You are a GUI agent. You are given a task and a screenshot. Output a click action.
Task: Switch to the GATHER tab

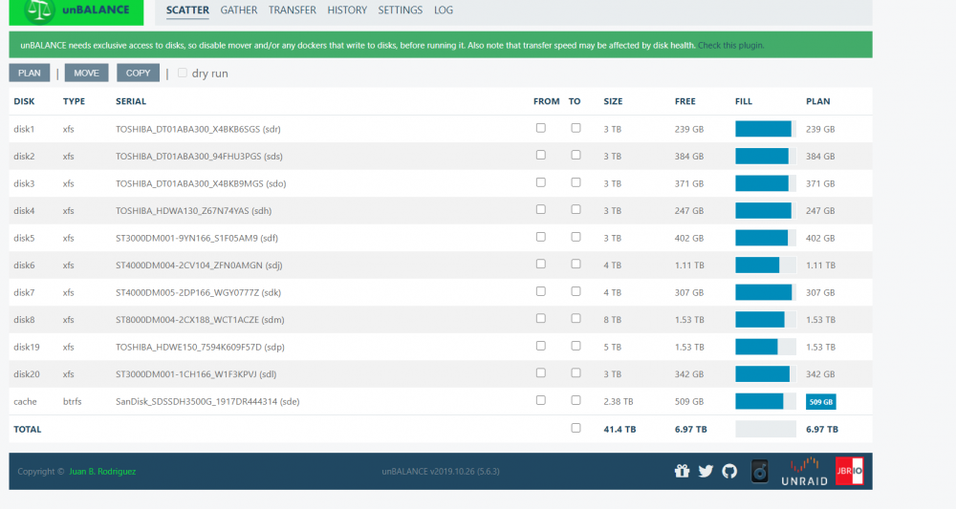point(239,11)
